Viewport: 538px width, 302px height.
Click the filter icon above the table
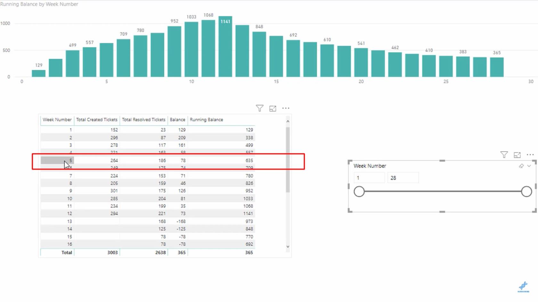260,108
